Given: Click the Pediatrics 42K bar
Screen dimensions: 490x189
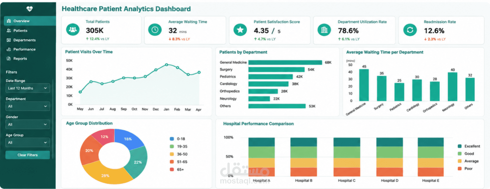Looking at the screenshot, I should click(270, 77).
